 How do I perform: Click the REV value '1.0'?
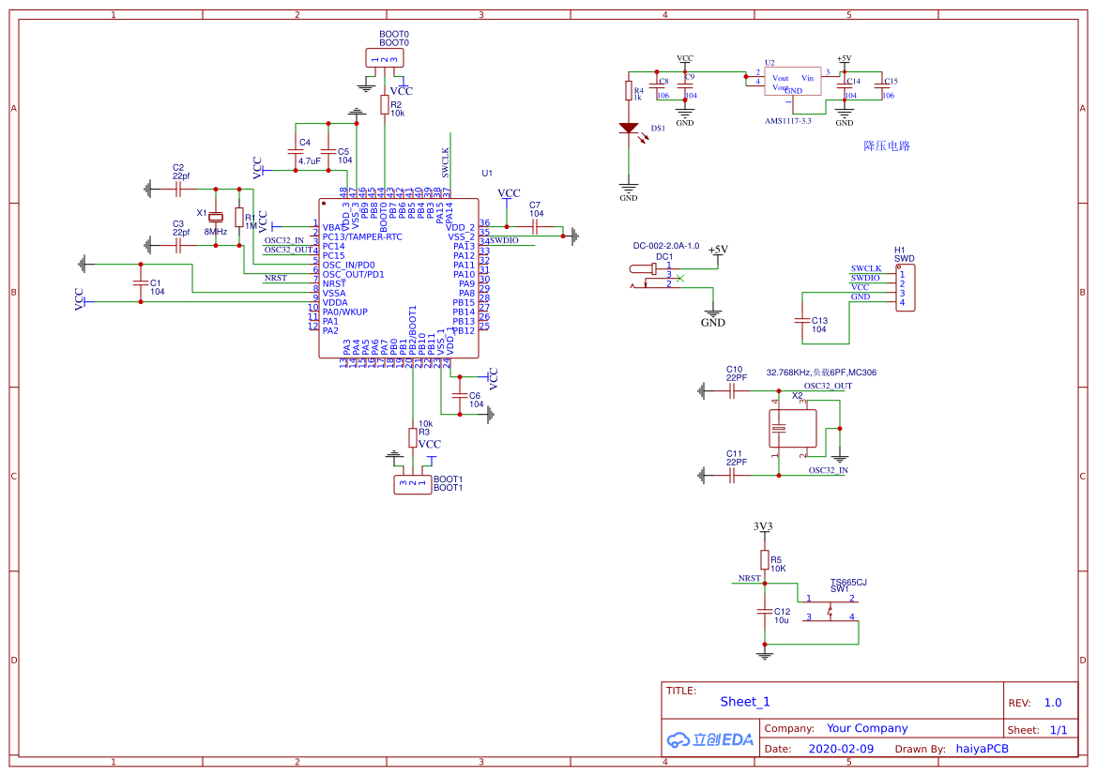[x=1053, y=703]
